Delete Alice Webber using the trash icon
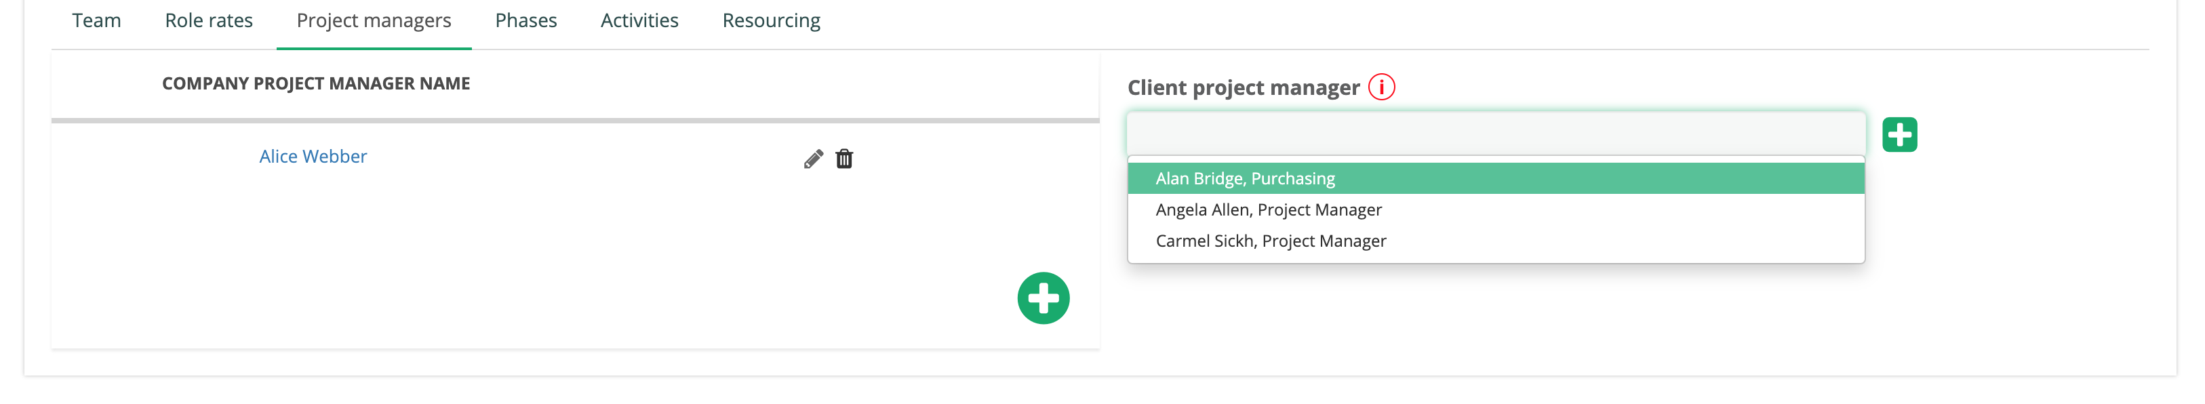The height and width of the screenshot is (404, 2205). coord(844,159)
